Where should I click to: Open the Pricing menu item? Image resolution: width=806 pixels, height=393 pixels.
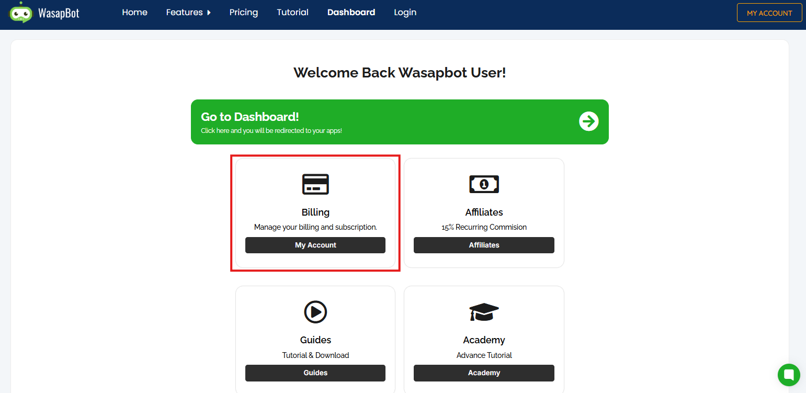pyautogui.click(x=244, y=12)
